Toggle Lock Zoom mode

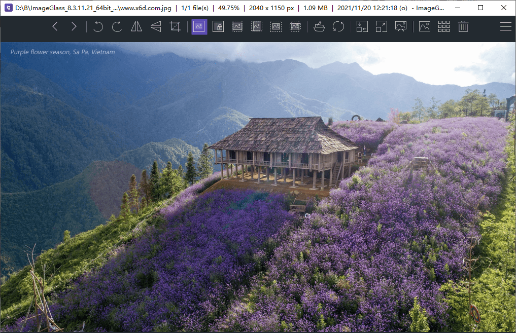pos(218,26)
